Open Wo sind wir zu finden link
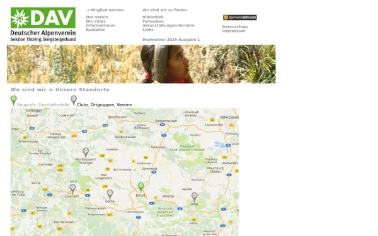The width and height of the screenshot is (378, 236). coord(164,10)
